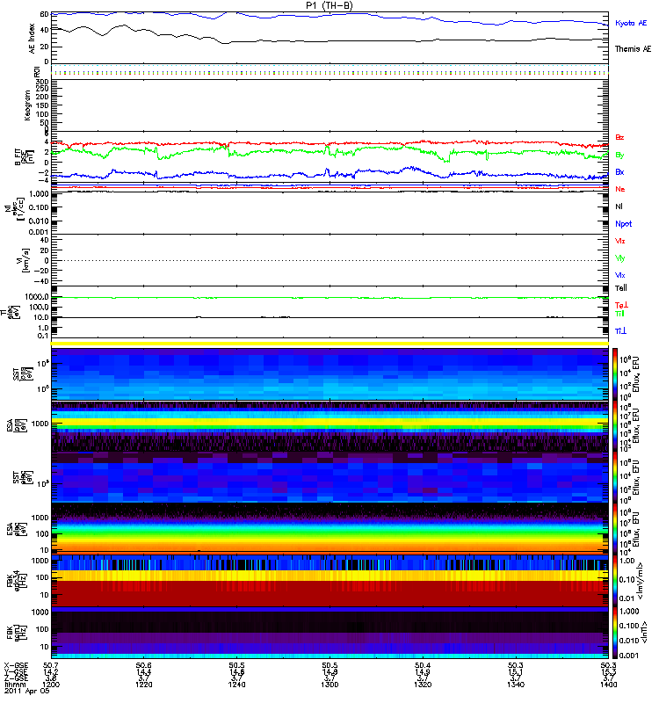Viewport: 659px width, 703px height.
Task: Click the yellow band in FBK electric spectrogram
Action: [330, 576]
